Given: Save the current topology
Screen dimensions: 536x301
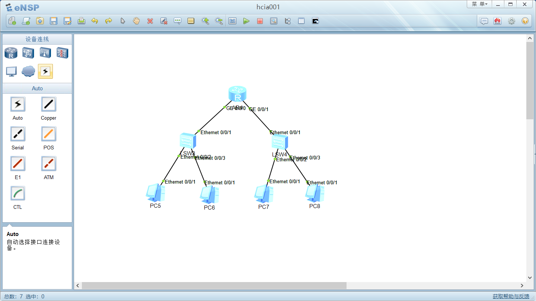Looking at the screenshot, I should (54, 21).
